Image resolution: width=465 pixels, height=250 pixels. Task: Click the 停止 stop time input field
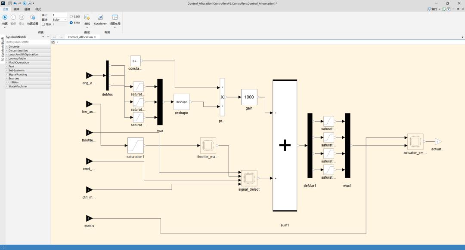coord(59,15)
